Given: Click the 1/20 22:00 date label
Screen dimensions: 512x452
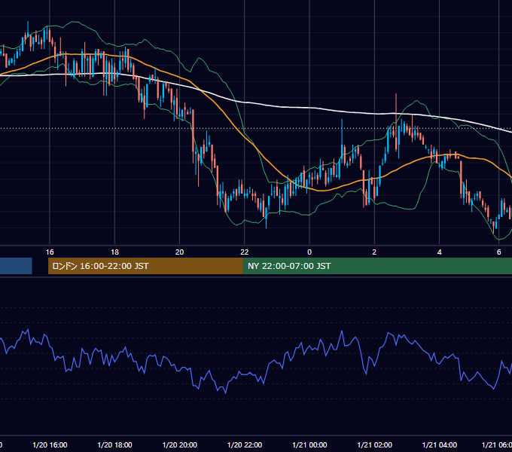Looking at the screenshot, I should click(x=245, y=444).
